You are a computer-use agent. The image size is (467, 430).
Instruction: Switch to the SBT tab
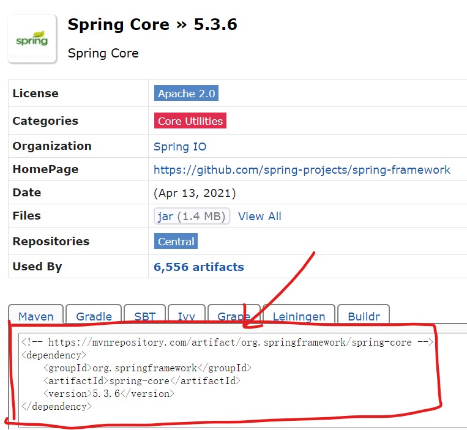pyautogui.click(x=144, y=314)
